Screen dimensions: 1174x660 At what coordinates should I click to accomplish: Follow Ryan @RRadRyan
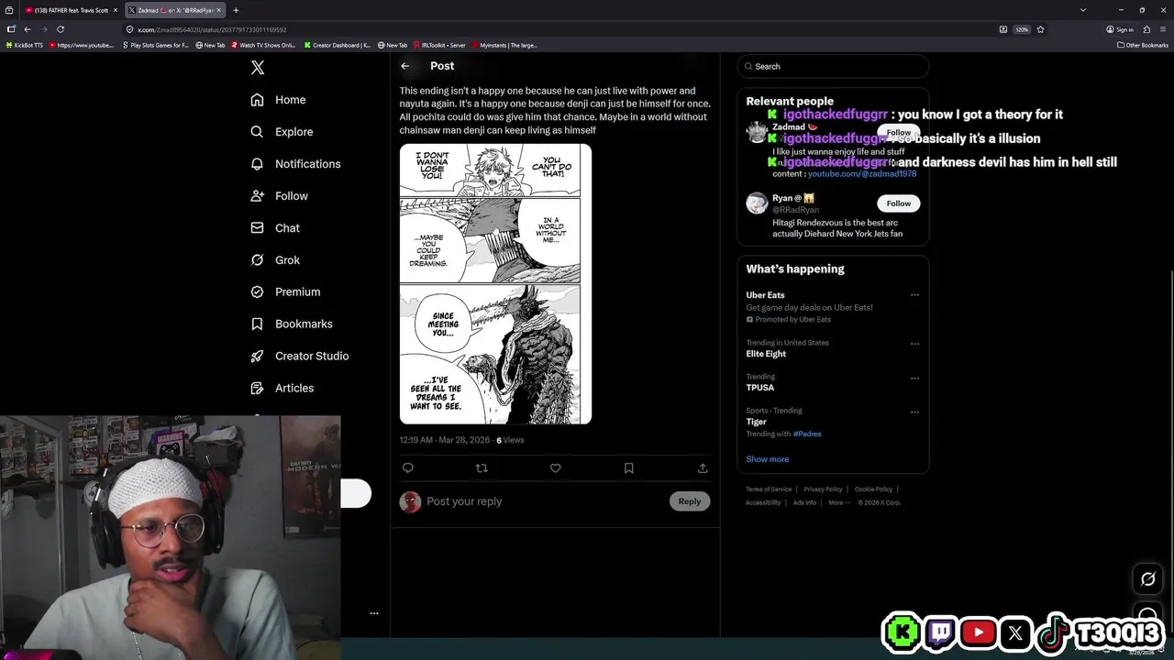point(898,203)
